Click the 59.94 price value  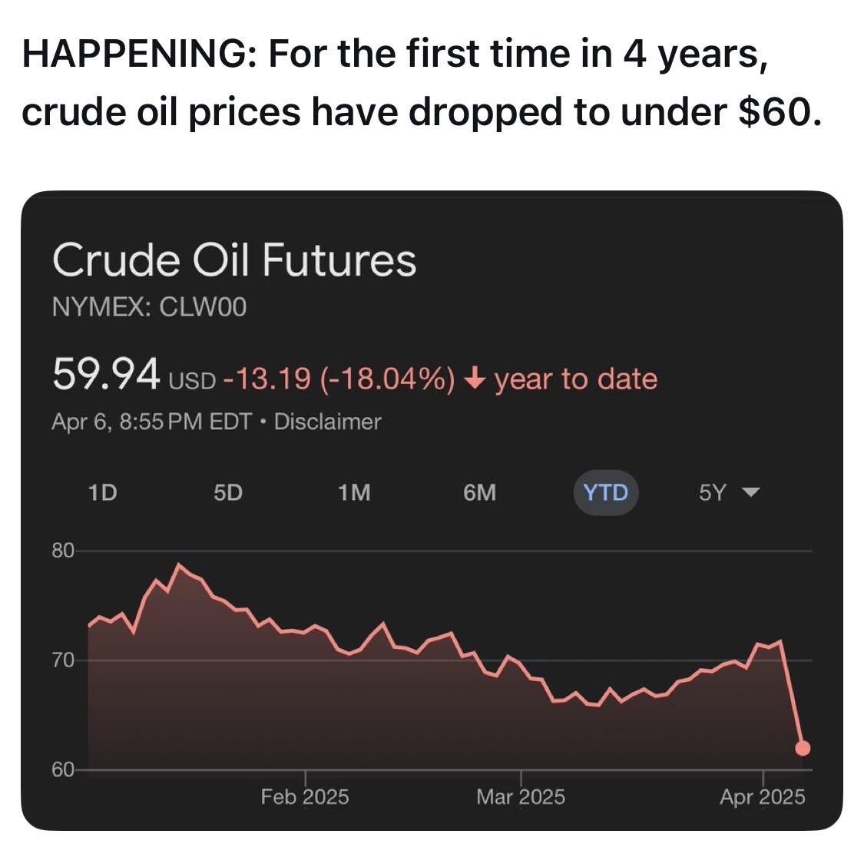tap(106, 374)
